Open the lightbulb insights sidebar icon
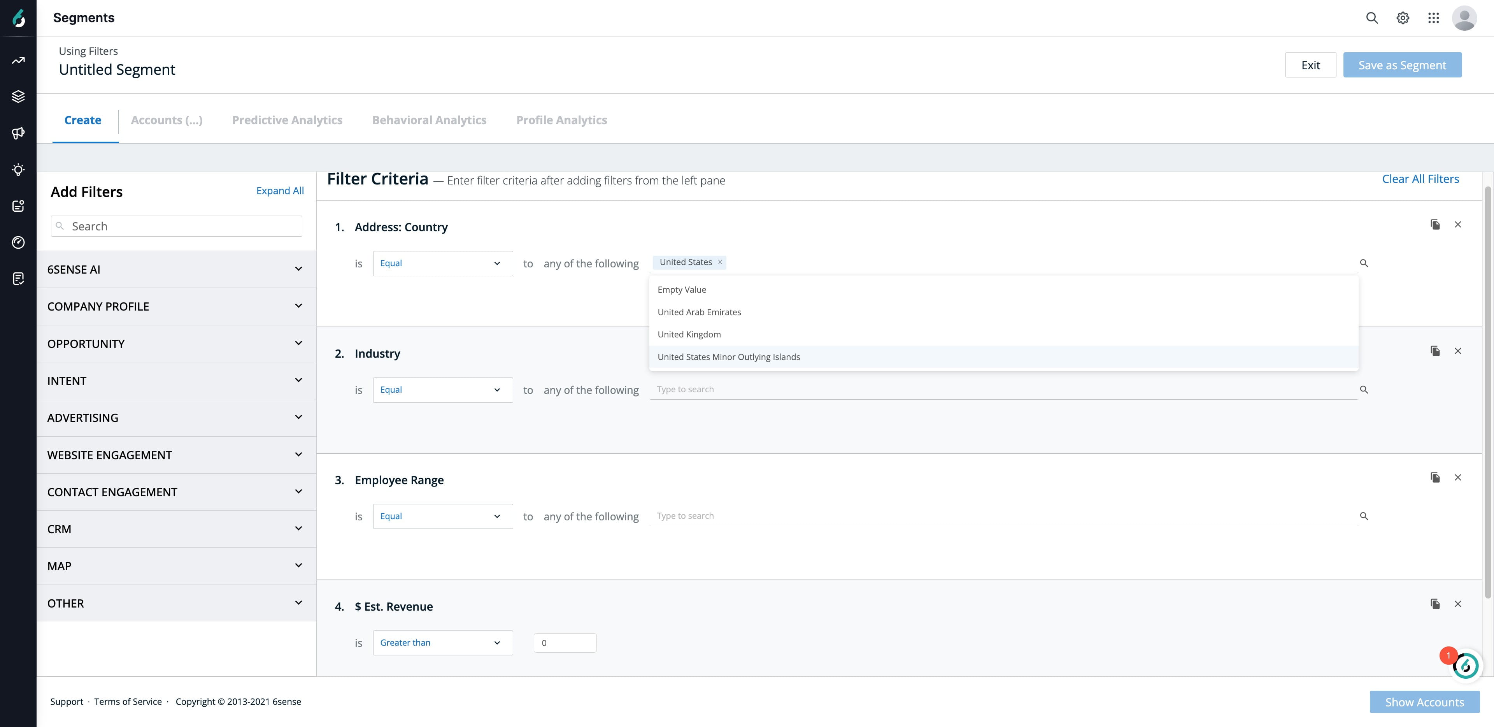Screen dimensions: 1494x727 point(19,169)
